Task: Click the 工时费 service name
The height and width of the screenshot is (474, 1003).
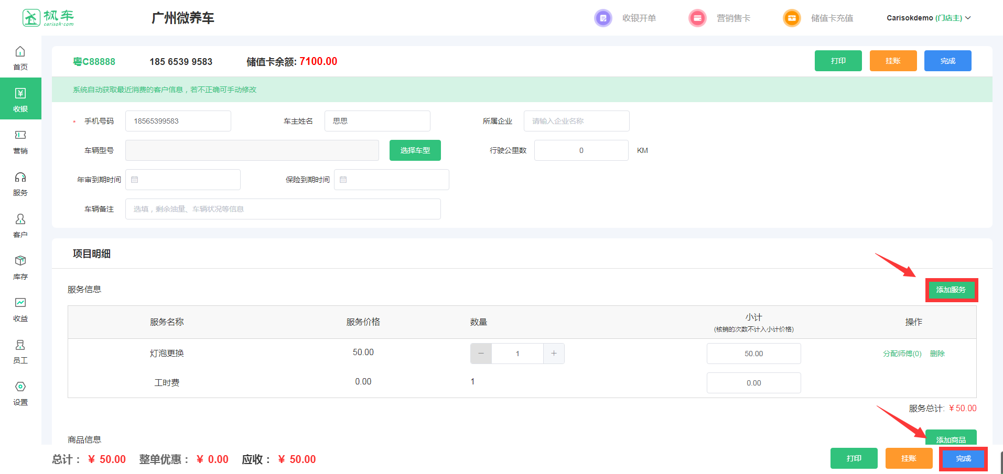Action: (167, 383)
